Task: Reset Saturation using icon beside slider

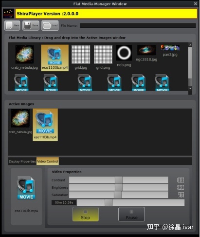Action: pyautogui.click(x=181, y=195)
